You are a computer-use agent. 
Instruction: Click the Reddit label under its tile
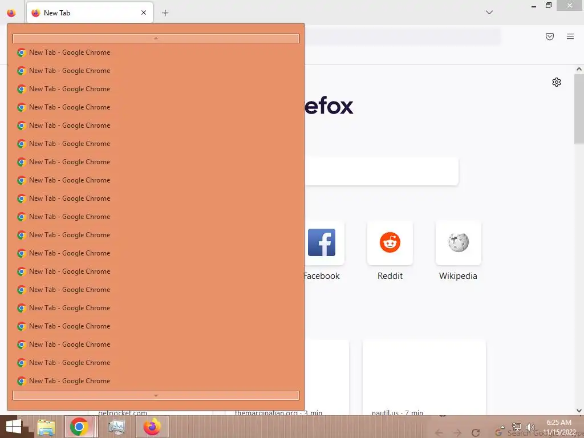pos(390,276)
